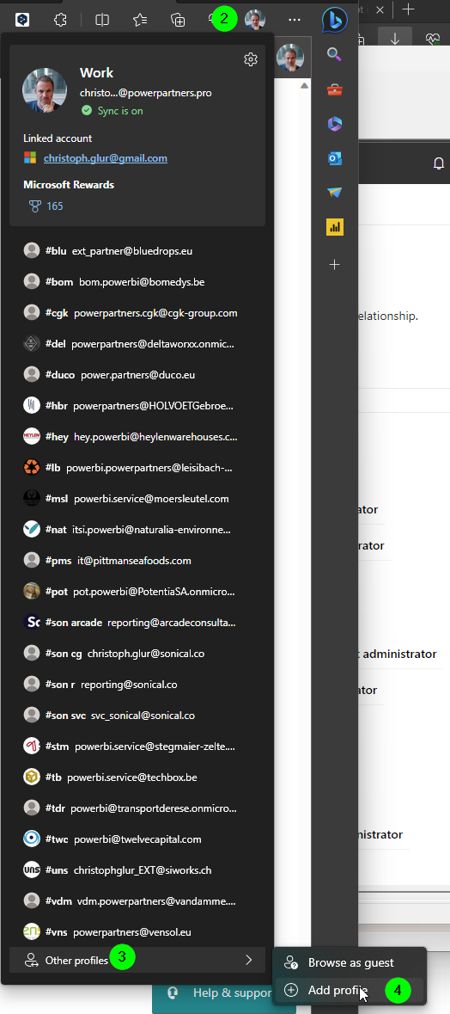Image resolution: width=450 pixels, height=1014 pixels.
Task: Open a new tab with plus button
Action: click(407, 9)
